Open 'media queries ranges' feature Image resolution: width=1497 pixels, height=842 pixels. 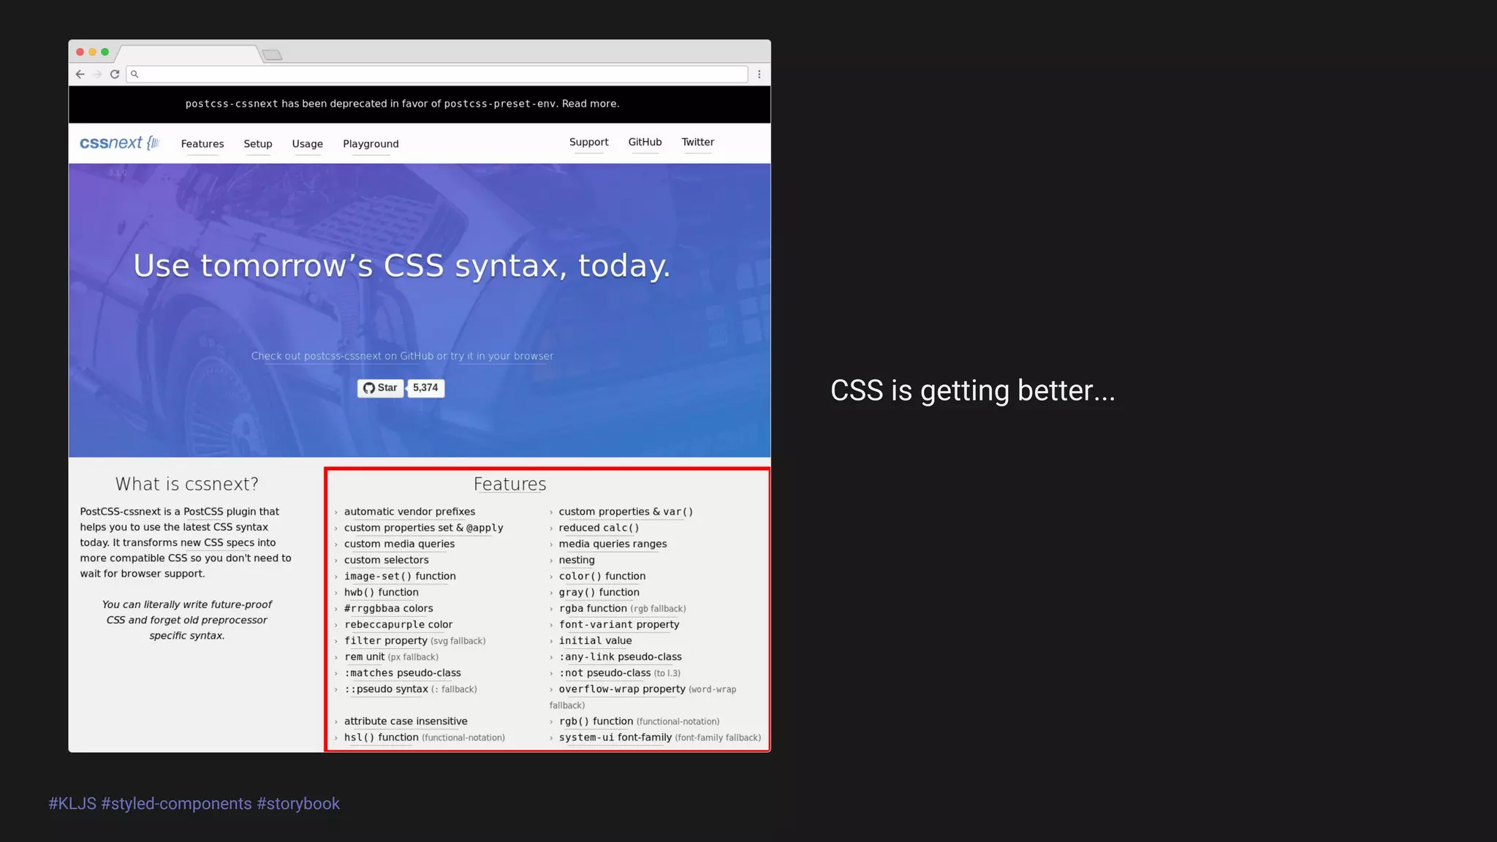pyautogui.click(x=613, y=544)
